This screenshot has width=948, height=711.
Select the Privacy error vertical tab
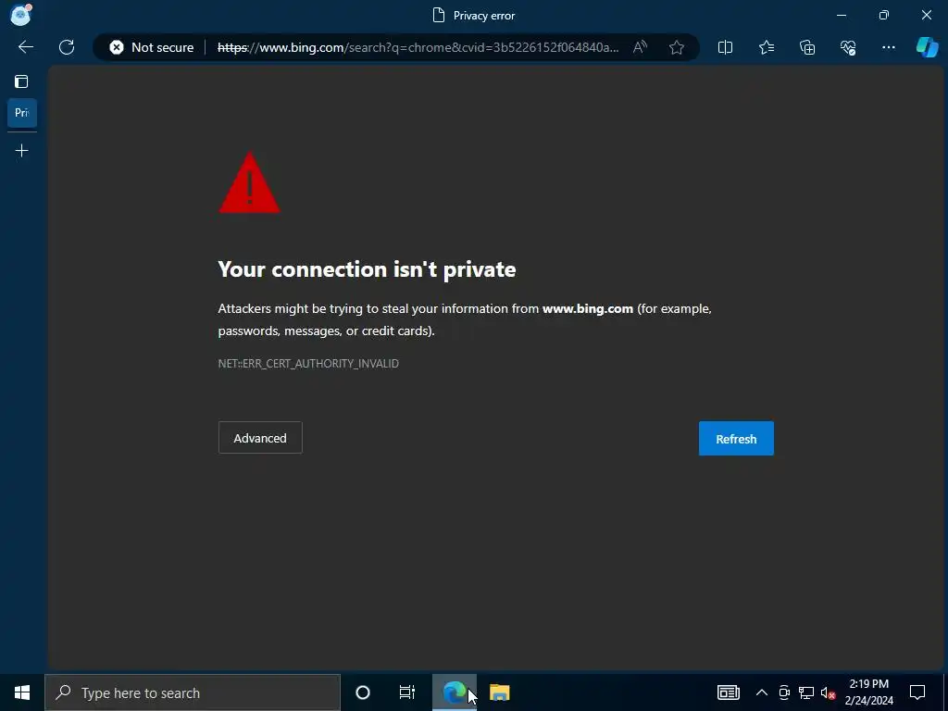click(22, 112)
